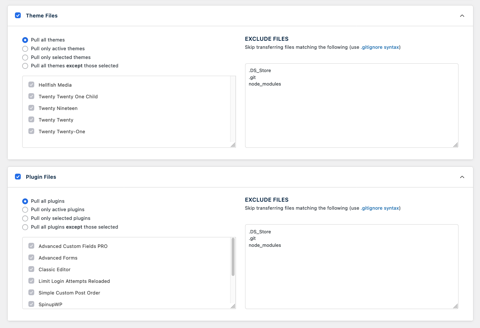Screen dimensions: 480x328
Task: Click the Plugin Files section heading
Action: (x=41, y=177)
